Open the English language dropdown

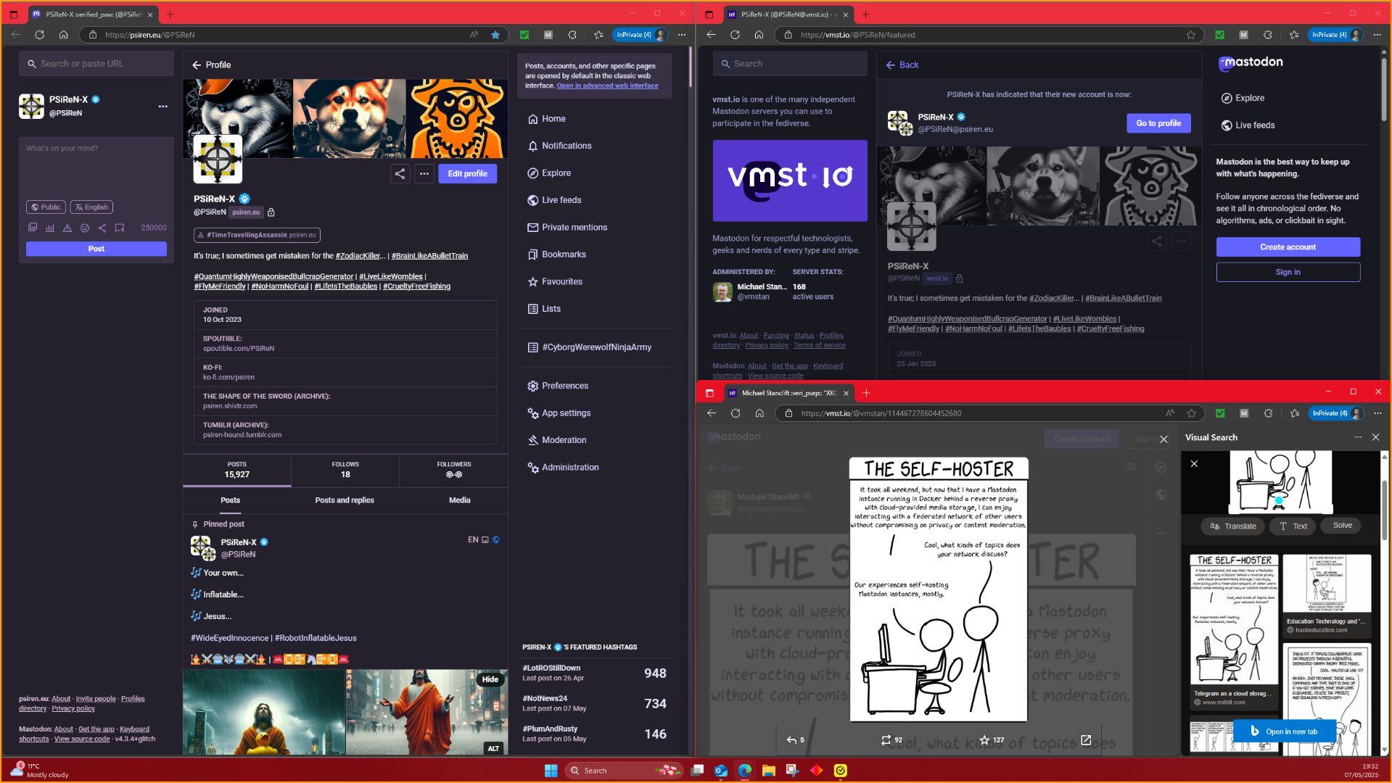tap(91, 207)
